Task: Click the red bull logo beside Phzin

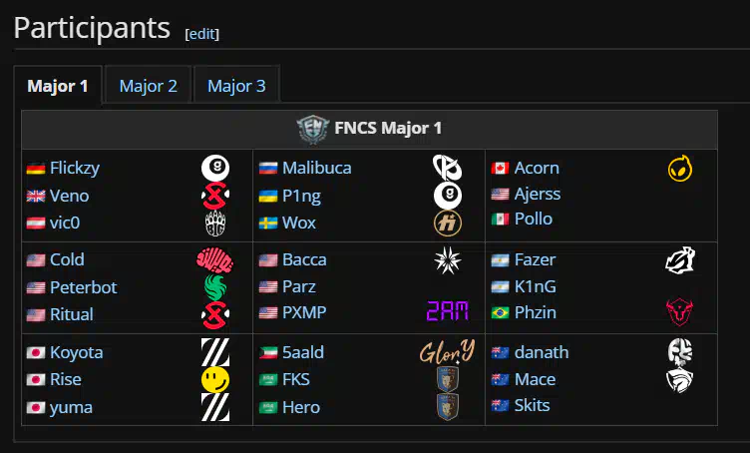Action: 680,312
